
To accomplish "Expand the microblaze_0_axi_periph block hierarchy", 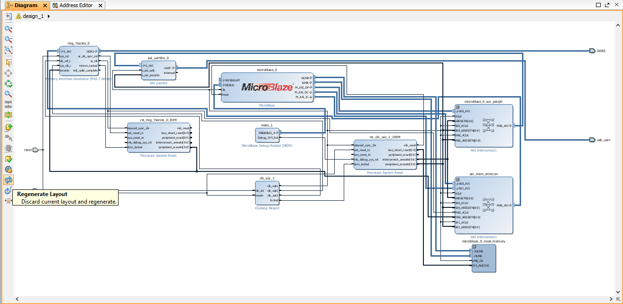I will click(457, 107).
